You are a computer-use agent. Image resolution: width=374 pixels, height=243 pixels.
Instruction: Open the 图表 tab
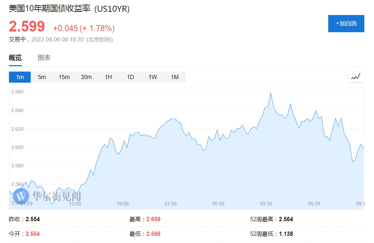coord(44,58)
